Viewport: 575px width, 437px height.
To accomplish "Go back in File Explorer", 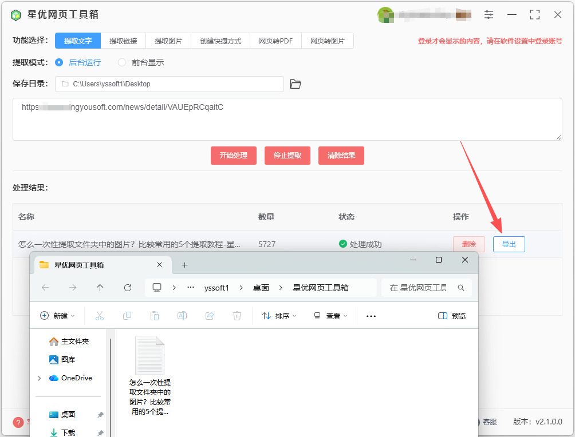I will (x=45, y=288).
